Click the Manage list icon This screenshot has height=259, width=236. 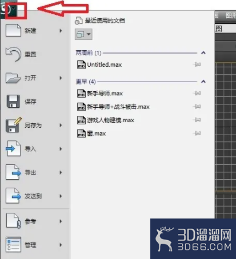13,245
